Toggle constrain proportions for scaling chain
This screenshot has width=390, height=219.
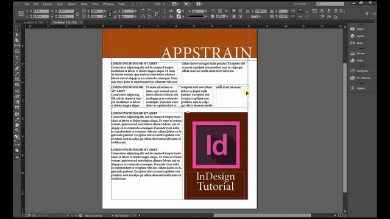coord(110,14)
